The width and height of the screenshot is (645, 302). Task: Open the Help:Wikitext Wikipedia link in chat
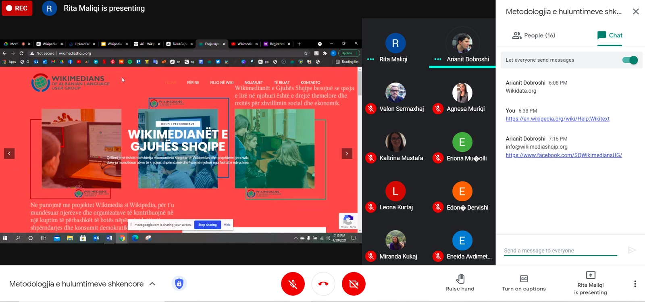[x=558, y=119]
